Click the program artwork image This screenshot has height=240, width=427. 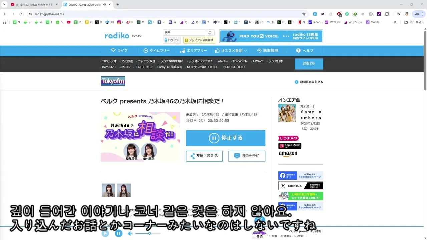click(140, 137)
